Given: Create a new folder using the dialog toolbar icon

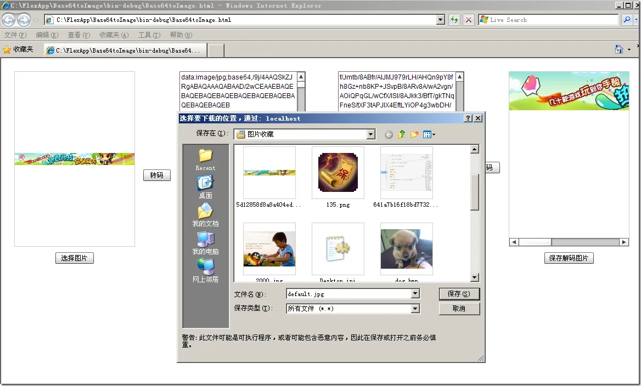Looking at the screenshot, I should [414, 134].
